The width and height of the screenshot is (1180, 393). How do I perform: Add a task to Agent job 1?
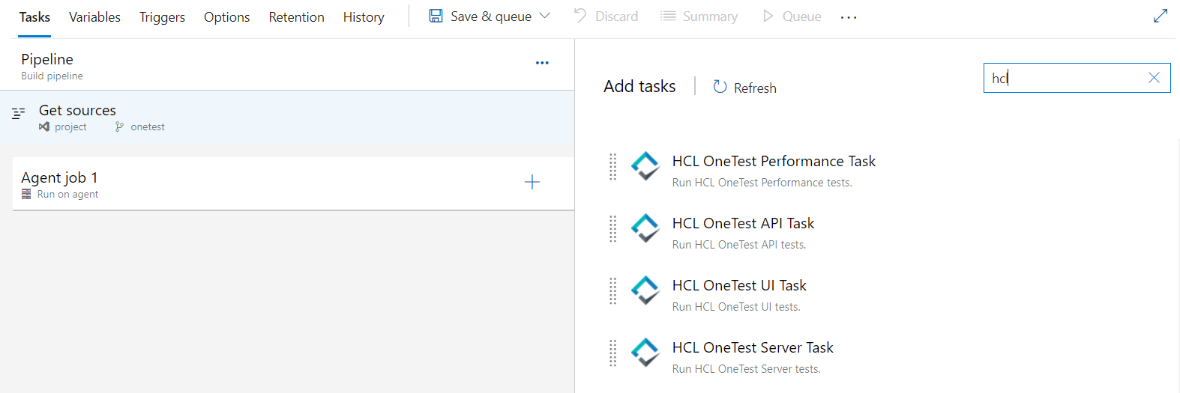tap(532, 182)
